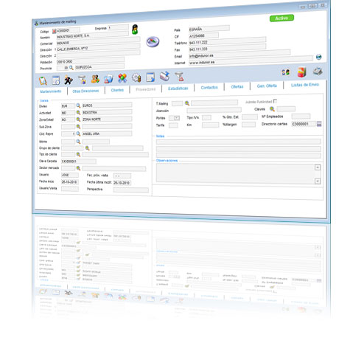This screenshot has width=350, height=354.
Task: Click the Observaciones text area
Action: (236, 173)
